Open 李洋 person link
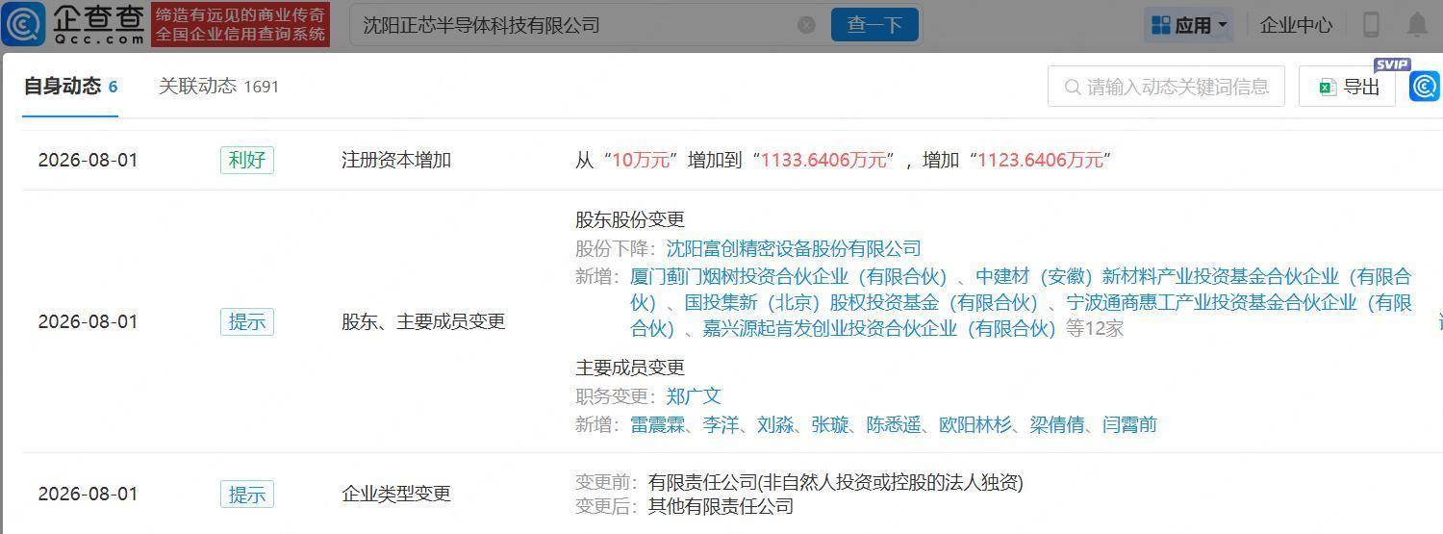This screenshot has width=1443, height=534. coord(721,424)
